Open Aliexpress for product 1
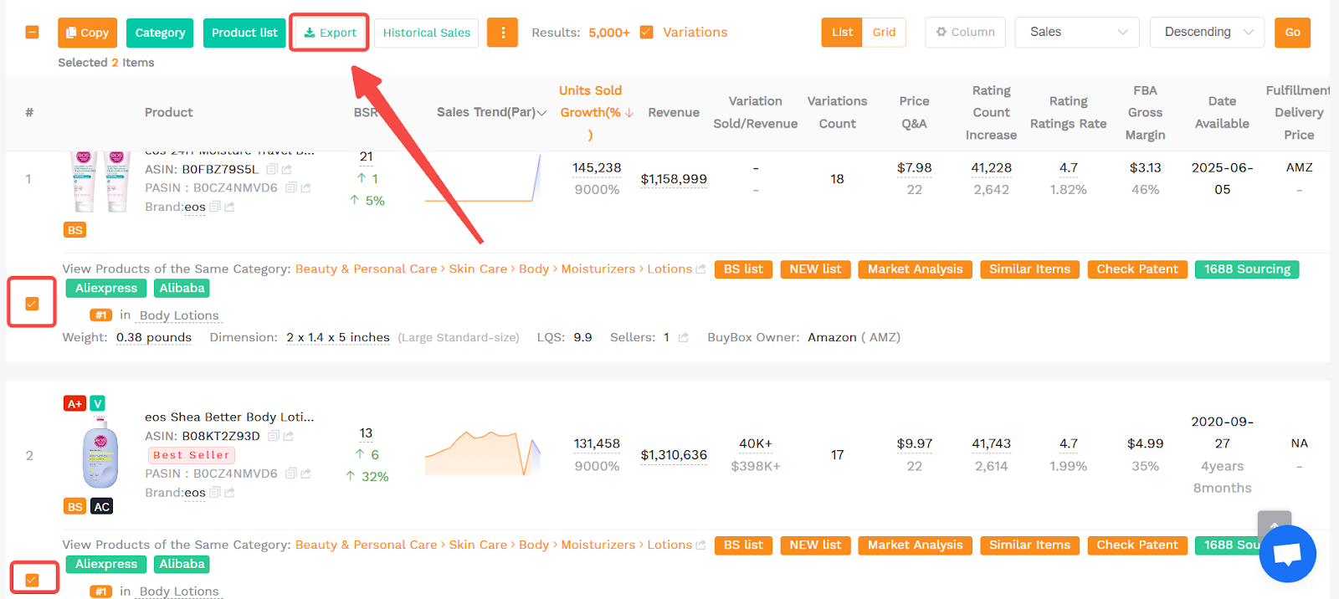The image size is (1339, 599). 106,289
